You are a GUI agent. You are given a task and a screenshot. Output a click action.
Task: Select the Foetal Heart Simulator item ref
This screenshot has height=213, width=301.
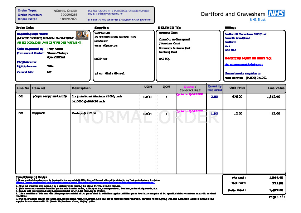click(50, 97)
